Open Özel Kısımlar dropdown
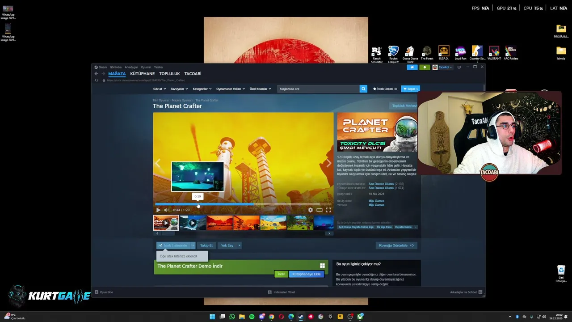572x322 pixels. 260,89
